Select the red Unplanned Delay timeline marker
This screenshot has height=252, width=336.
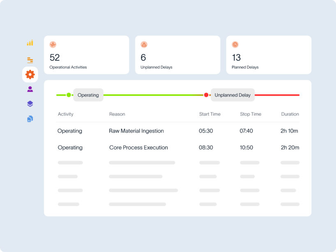coord(206,95)
